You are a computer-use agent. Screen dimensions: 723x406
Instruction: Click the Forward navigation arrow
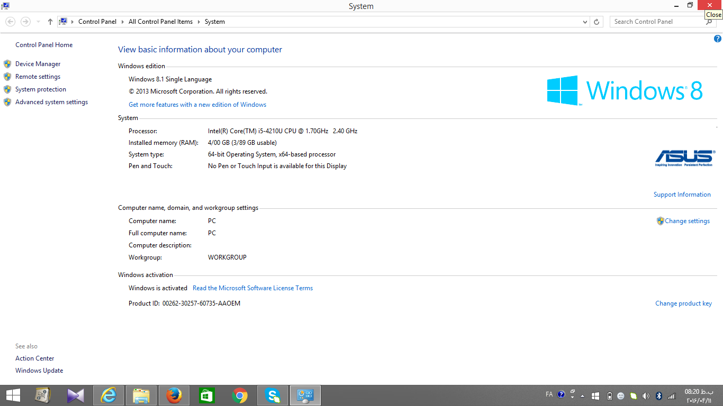coord(25,22)
